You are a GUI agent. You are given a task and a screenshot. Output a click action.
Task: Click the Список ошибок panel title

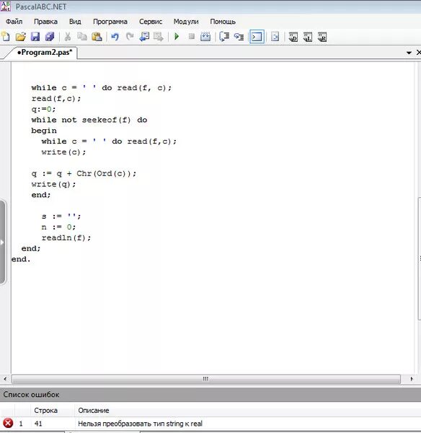(32, 394)
